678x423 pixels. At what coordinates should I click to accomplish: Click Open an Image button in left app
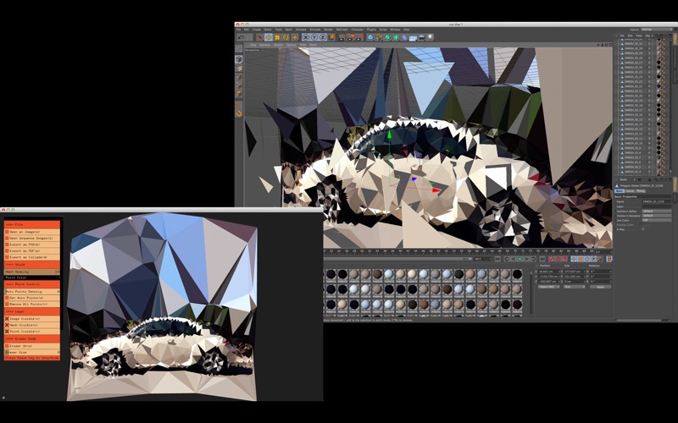click(x=32, y=231)
